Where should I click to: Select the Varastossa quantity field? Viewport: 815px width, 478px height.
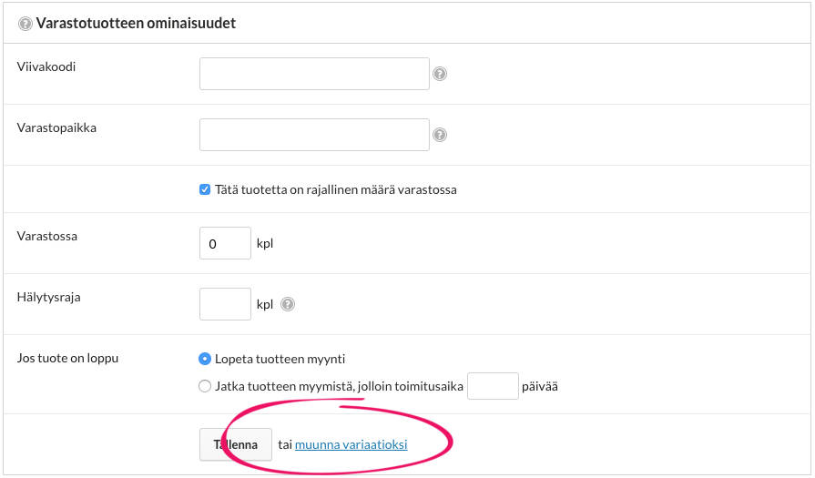[225, 243]
